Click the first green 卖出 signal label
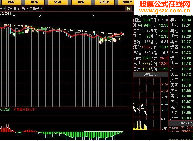 coord(21,33)
